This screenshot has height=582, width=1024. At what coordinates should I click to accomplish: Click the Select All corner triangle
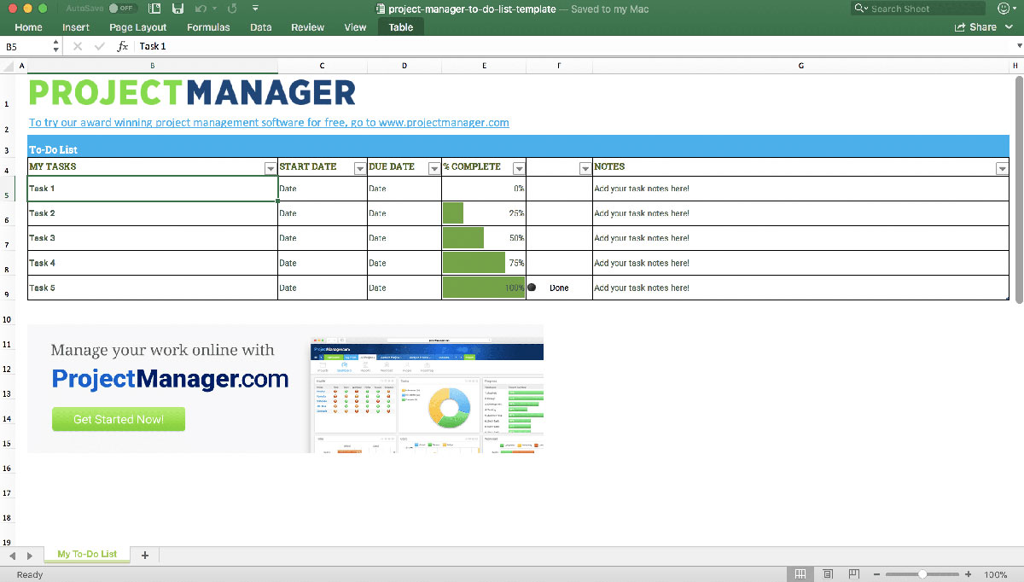pos(7,66)
